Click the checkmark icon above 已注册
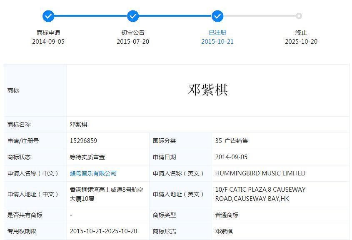This screenshot has width=352, height=240. click(x=217, y=16)
